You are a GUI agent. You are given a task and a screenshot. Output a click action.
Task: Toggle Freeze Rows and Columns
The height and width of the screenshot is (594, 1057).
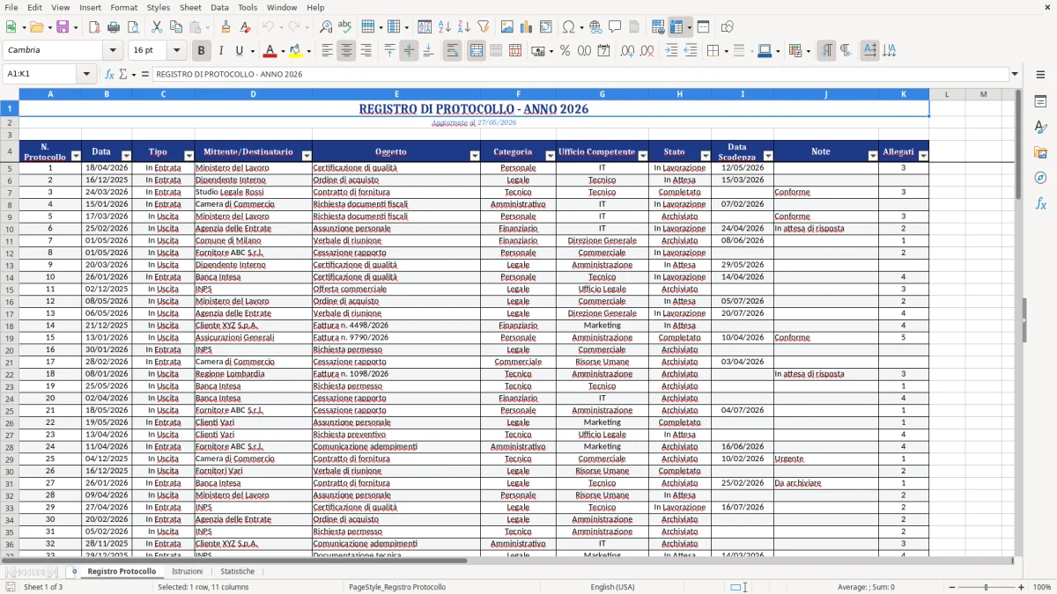tap(676, 27)
